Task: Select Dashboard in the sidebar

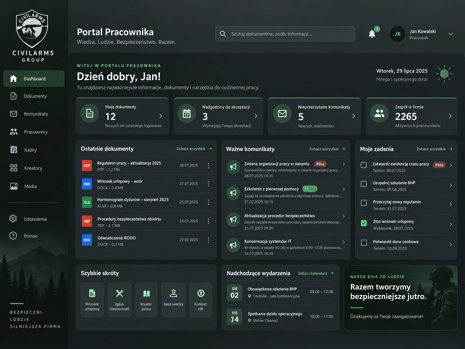Action: tap(34, 79)
